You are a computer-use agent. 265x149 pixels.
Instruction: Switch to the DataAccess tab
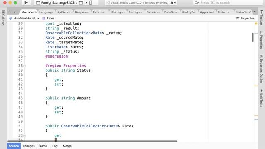pos(153,12)
